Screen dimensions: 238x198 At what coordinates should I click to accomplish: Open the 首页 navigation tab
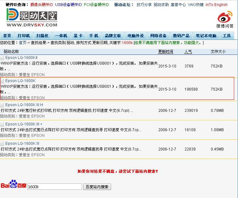click(x=7, y=36)
